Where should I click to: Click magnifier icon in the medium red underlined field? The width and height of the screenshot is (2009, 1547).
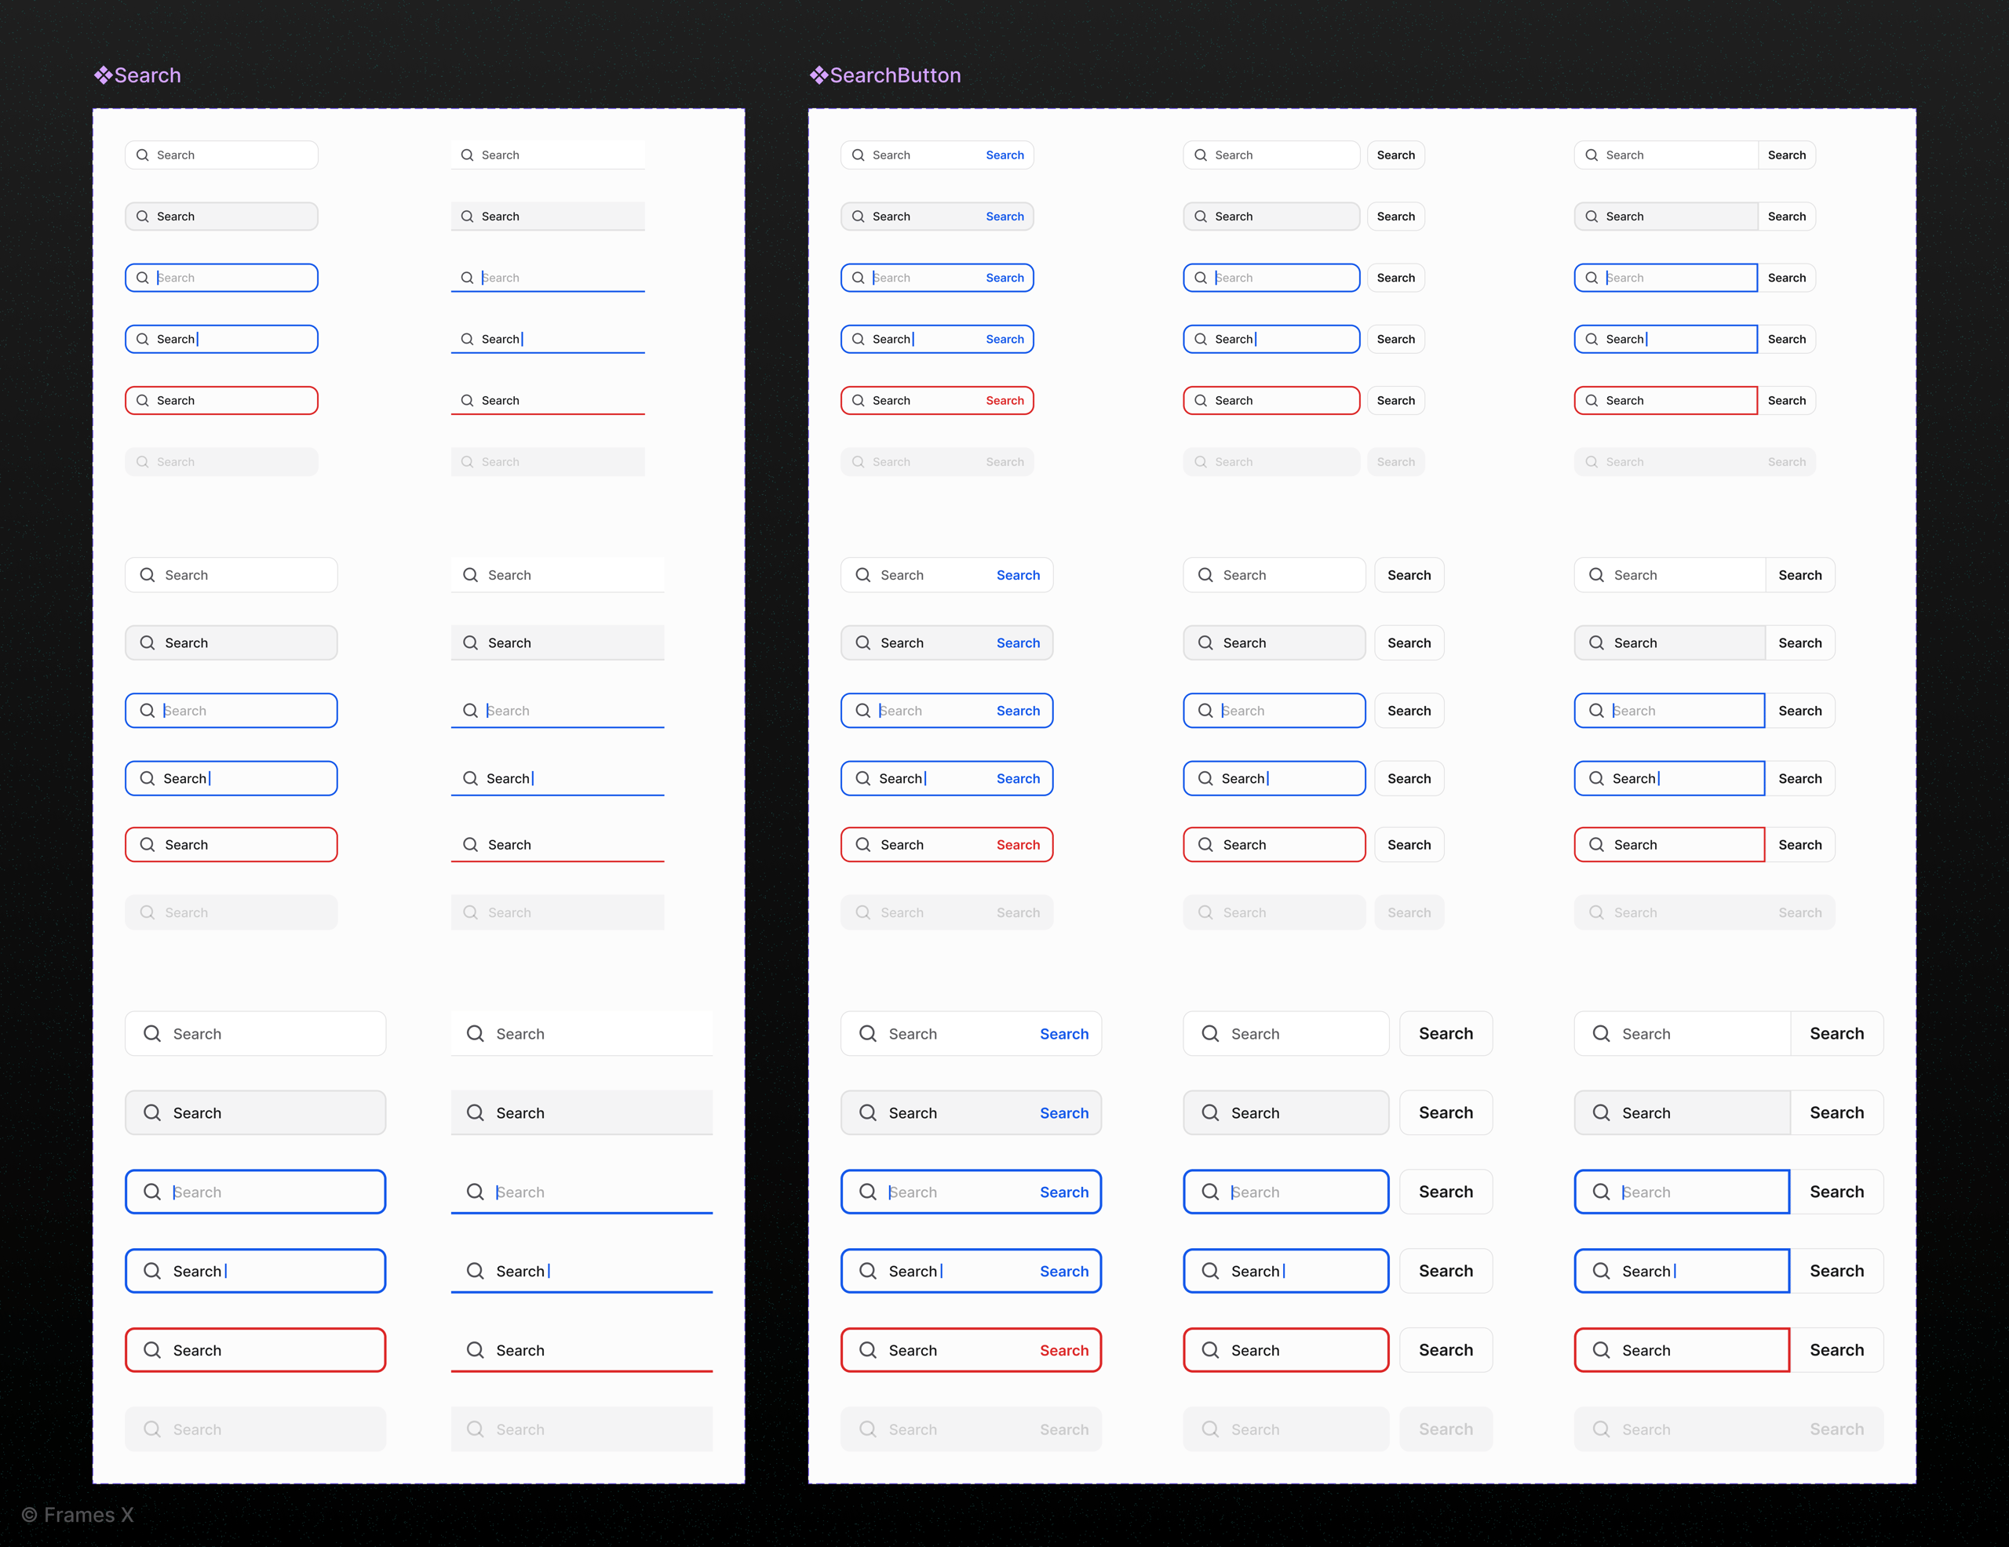[470, 844]
